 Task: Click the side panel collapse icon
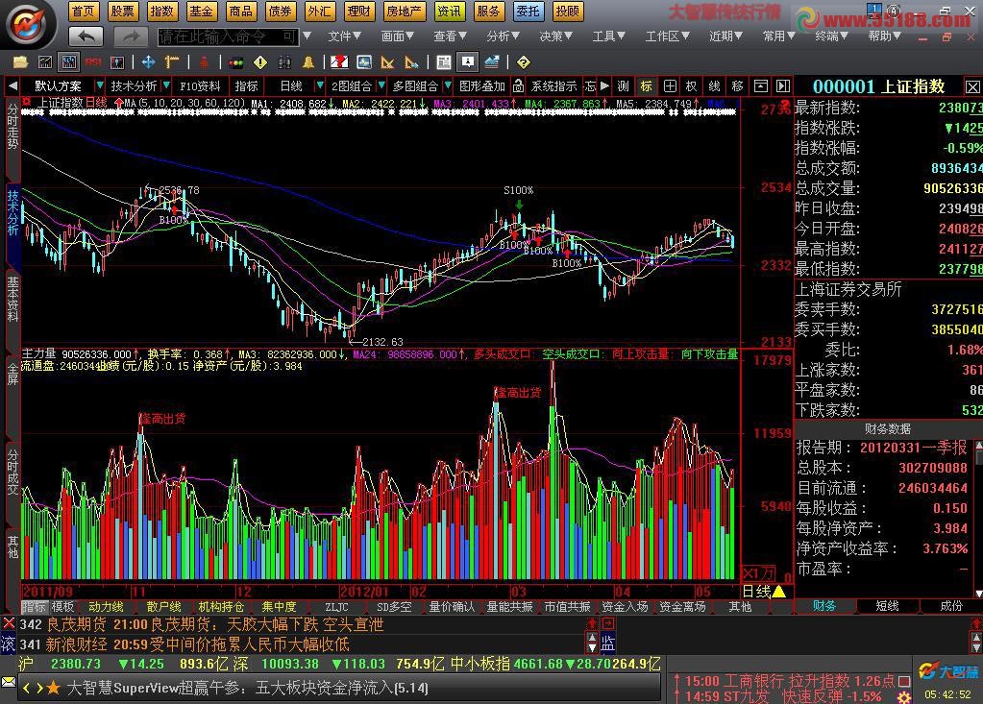tap(782, 85)
